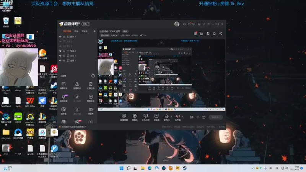Image resolution: width=306 pixels, height=172 pixels.
Task: Select the 文本 1 source row
Action: click(78, 56)
